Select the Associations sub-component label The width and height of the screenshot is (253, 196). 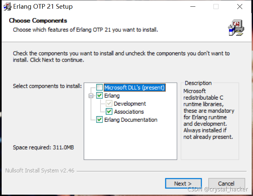[x=129, y=112]
